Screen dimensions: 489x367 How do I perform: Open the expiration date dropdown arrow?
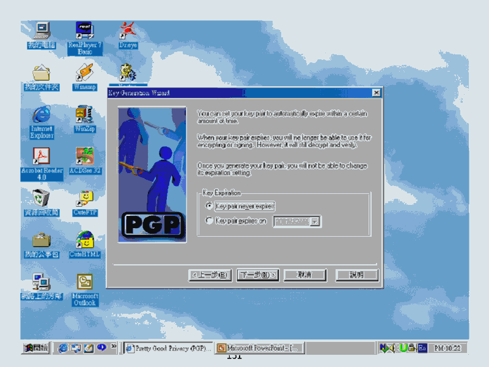click(315, 221)
